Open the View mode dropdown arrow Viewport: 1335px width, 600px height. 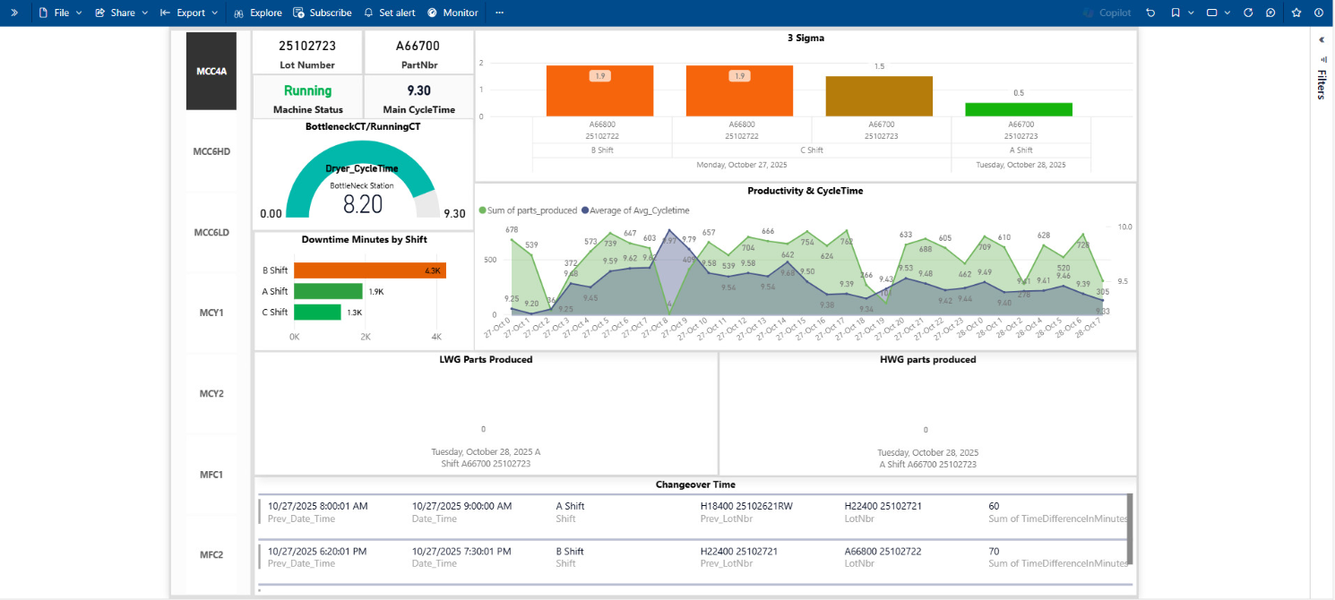point(1226,13)
